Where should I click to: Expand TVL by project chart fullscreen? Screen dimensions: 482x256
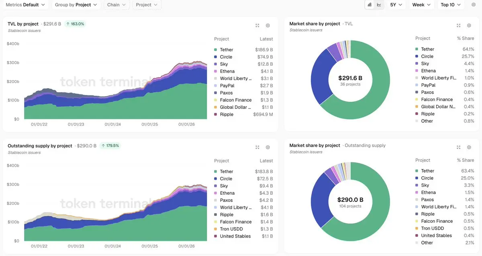[257, 25]
